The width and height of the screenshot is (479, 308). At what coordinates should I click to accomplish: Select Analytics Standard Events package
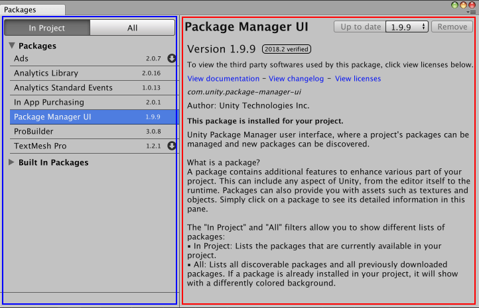tap(93, 87)
